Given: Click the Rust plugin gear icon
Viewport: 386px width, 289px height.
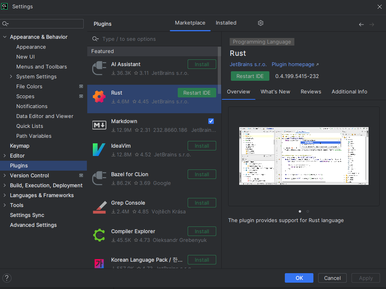Looking at the screenshot, I should coord(99,97).
